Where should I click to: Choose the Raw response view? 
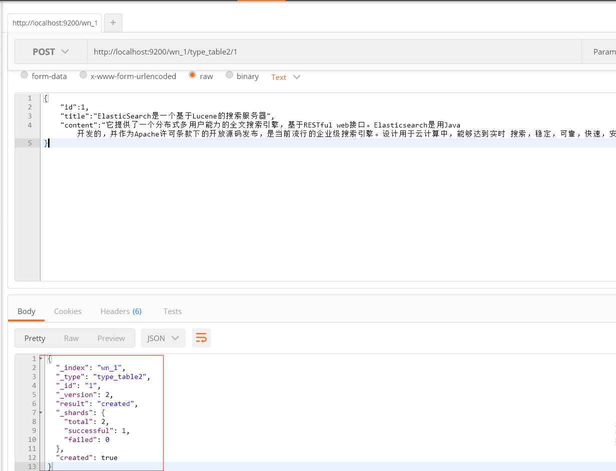(71, 338)
